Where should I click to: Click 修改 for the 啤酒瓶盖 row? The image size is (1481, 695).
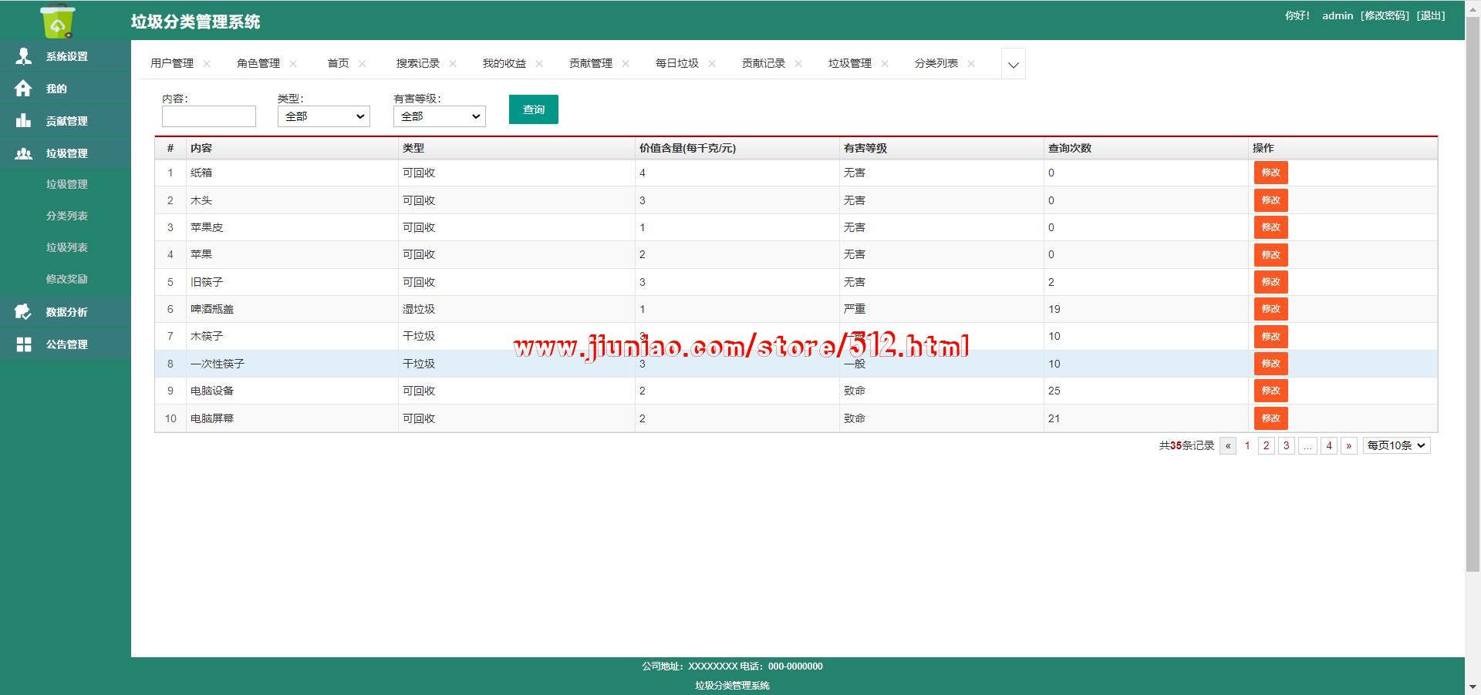coord(1270,309)
